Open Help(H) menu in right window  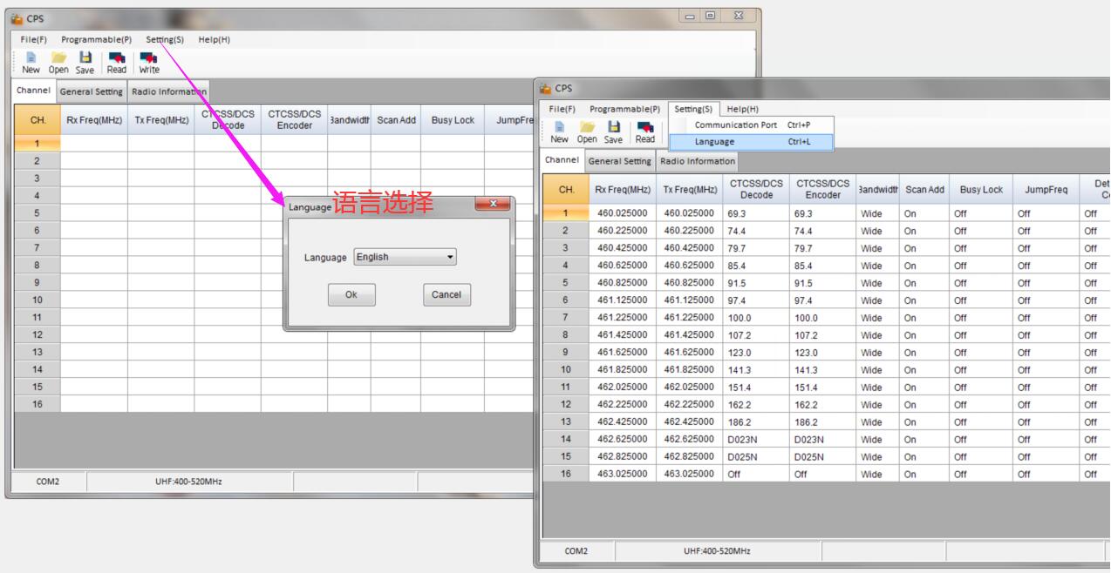(742, 109)
